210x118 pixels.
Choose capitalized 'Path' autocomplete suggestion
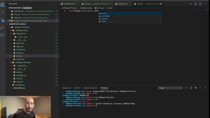coord(130,21)
